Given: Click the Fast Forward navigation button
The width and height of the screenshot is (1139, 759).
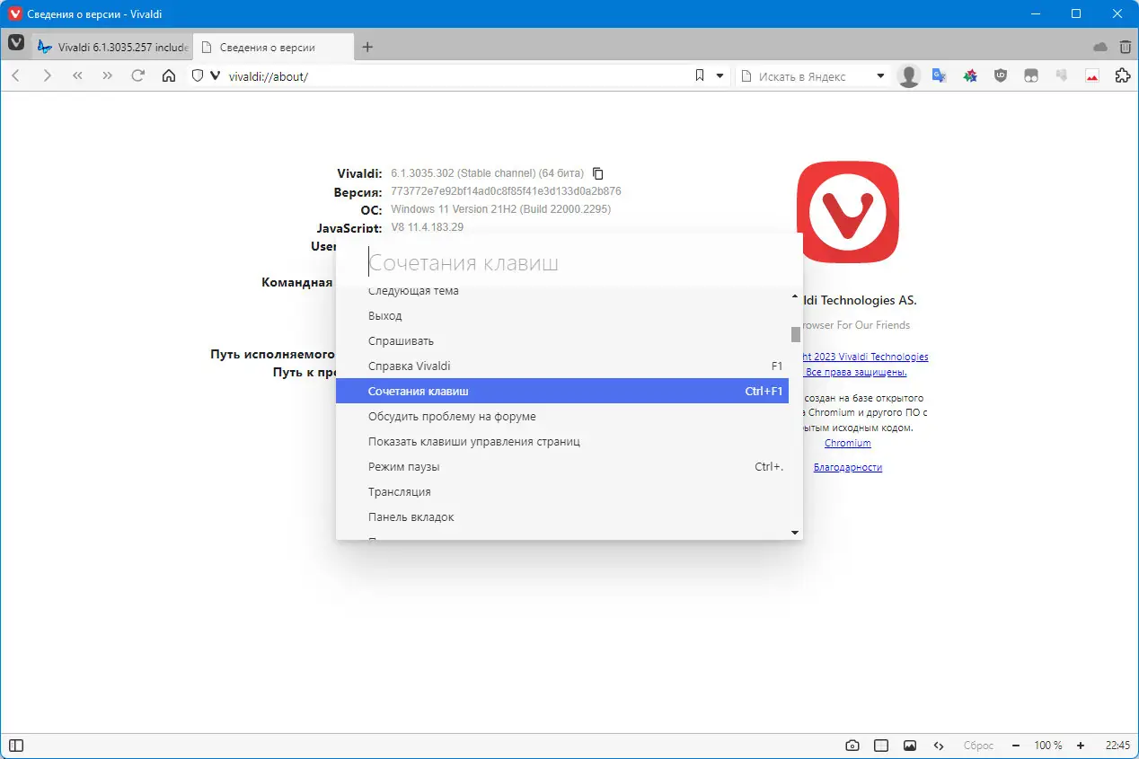Looking at the screenshot, I should (108, 76).
